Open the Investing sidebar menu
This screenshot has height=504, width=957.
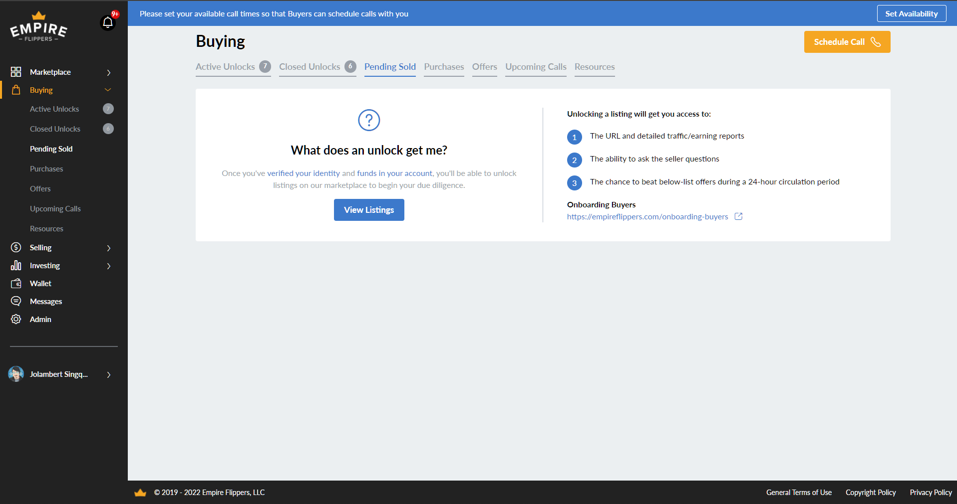(x=45, y=265)
